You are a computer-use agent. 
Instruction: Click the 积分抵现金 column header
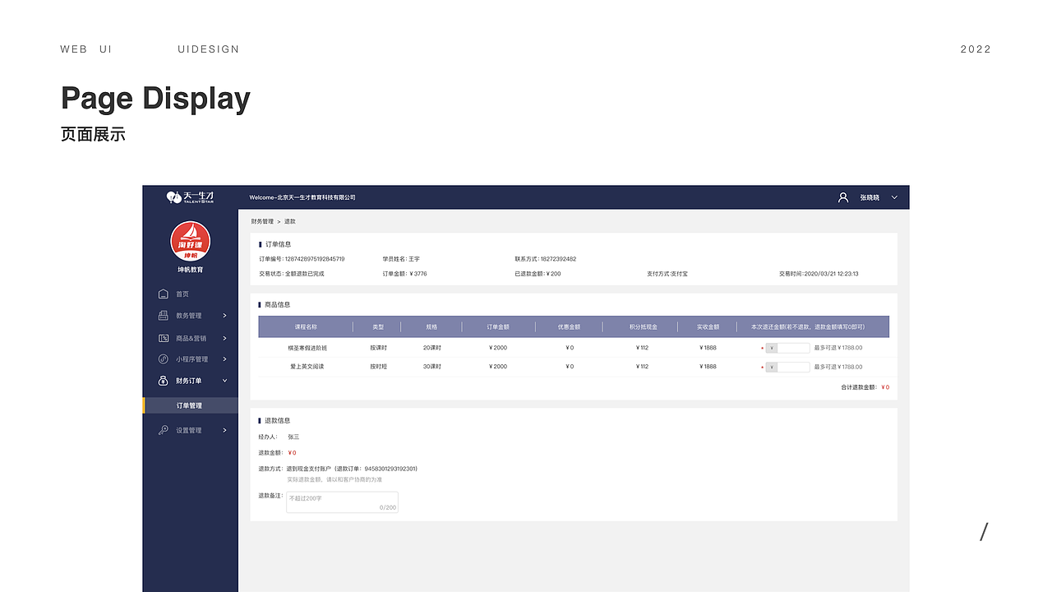pyautogui.click(x=643, y=326)
